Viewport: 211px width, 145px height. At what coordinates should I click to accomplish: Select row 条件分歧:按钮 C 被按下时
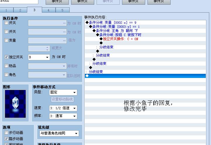tap(145, 35)
